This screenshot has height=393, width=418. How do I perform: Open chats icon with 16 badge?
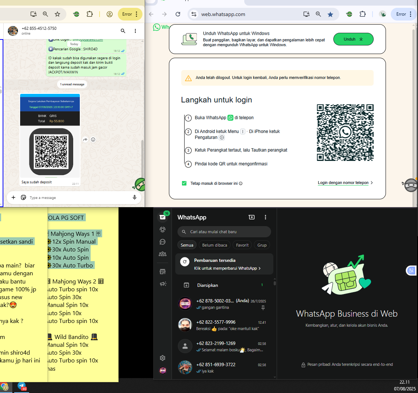pyautogui.click(x=163, y=217)
